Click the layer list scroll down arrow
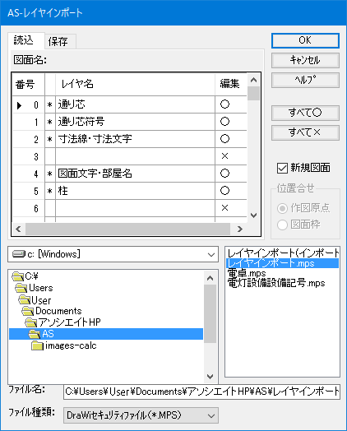 tap(253, 215)
